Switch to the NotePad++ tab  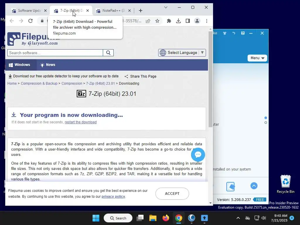click(x=113, y=11)
